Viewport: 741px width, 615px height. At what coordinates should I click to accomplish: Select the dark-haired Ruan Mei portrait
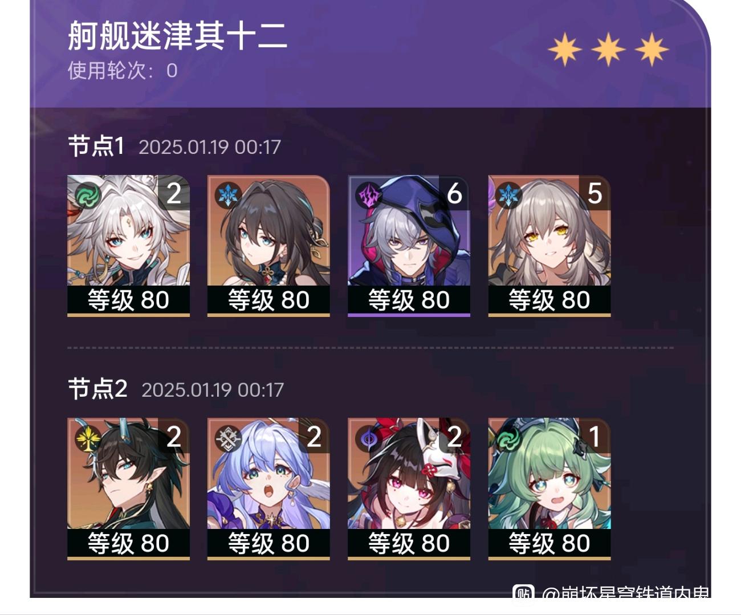[268, 245]
